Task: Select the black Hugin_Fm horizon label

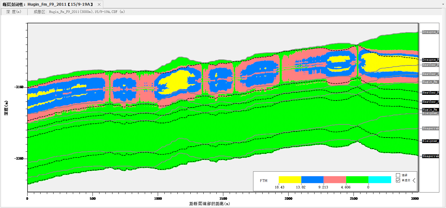Action: [x=430, y=109]
